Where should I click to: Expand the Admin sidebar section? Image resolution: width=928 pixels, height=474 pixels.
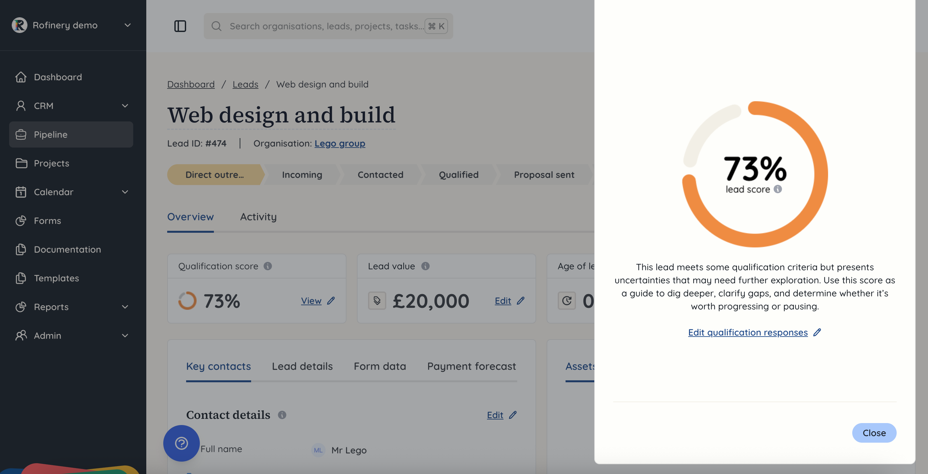pyautogui.click(x=125, y=336)
